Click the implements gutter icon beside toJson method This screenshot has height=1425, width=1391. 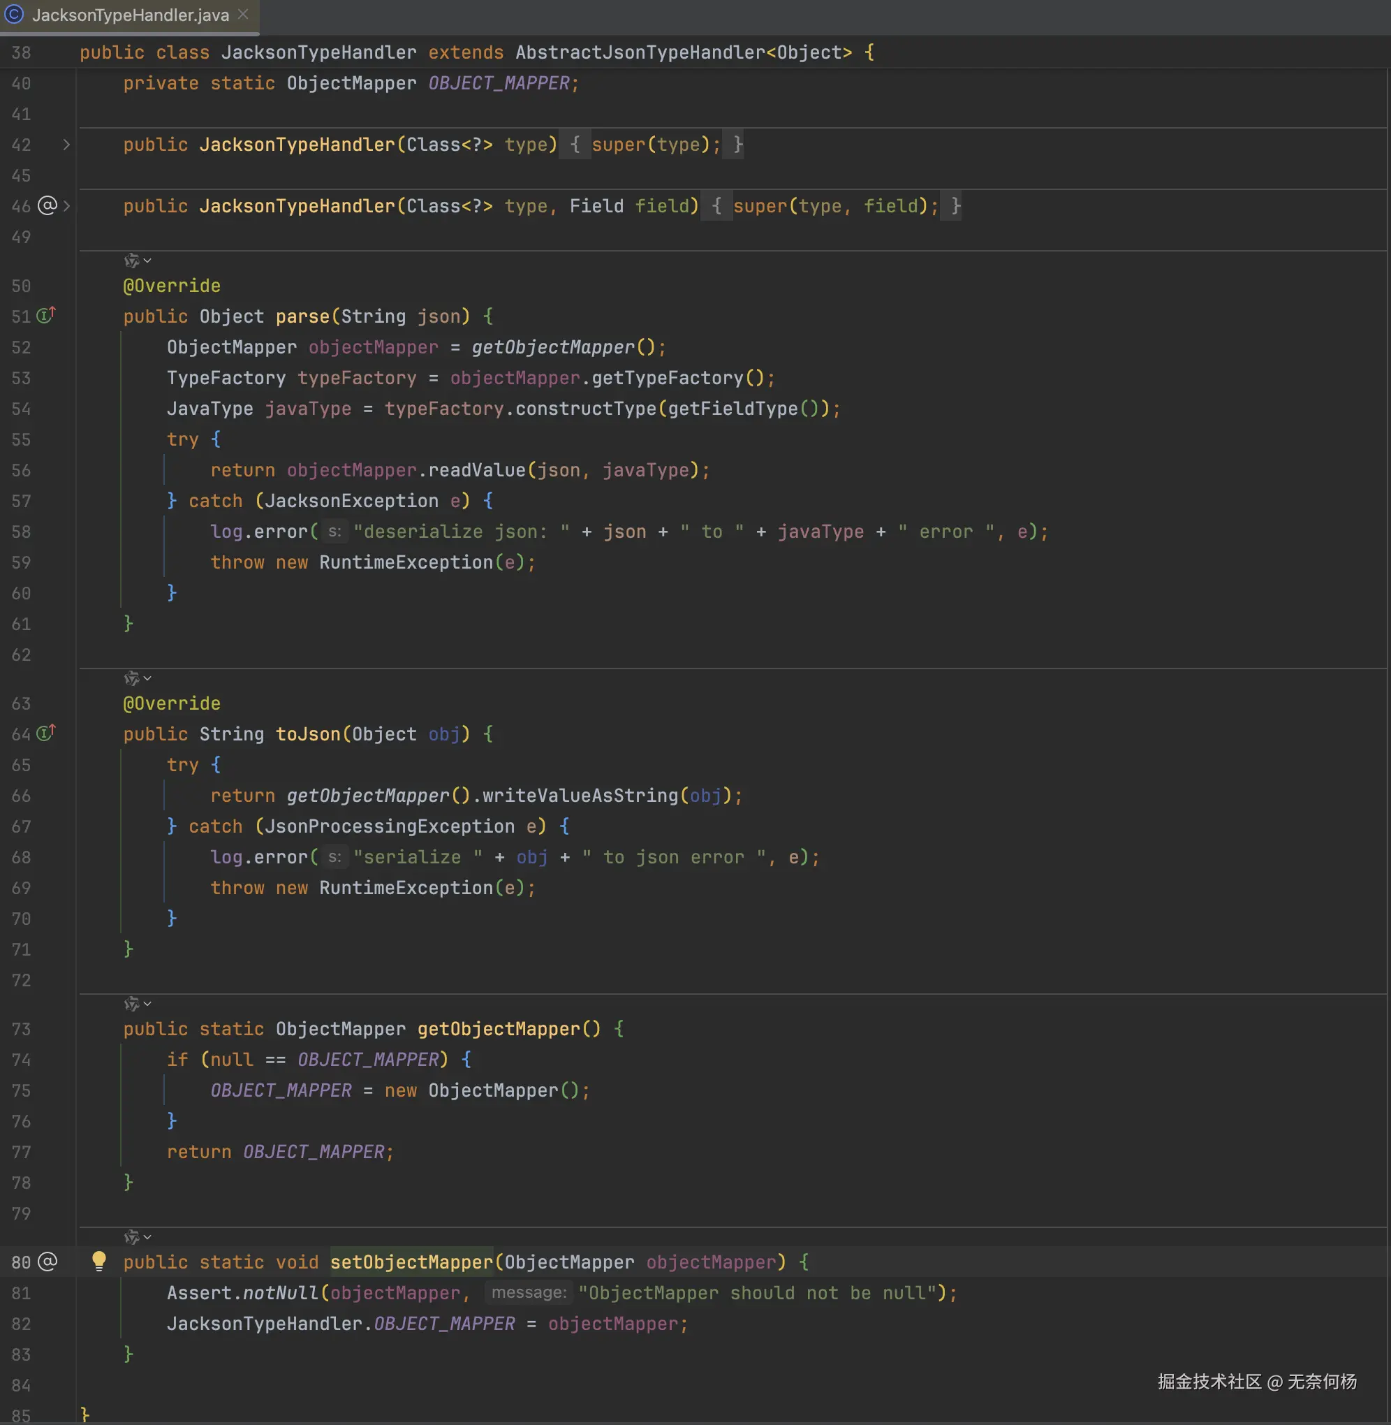46,733
